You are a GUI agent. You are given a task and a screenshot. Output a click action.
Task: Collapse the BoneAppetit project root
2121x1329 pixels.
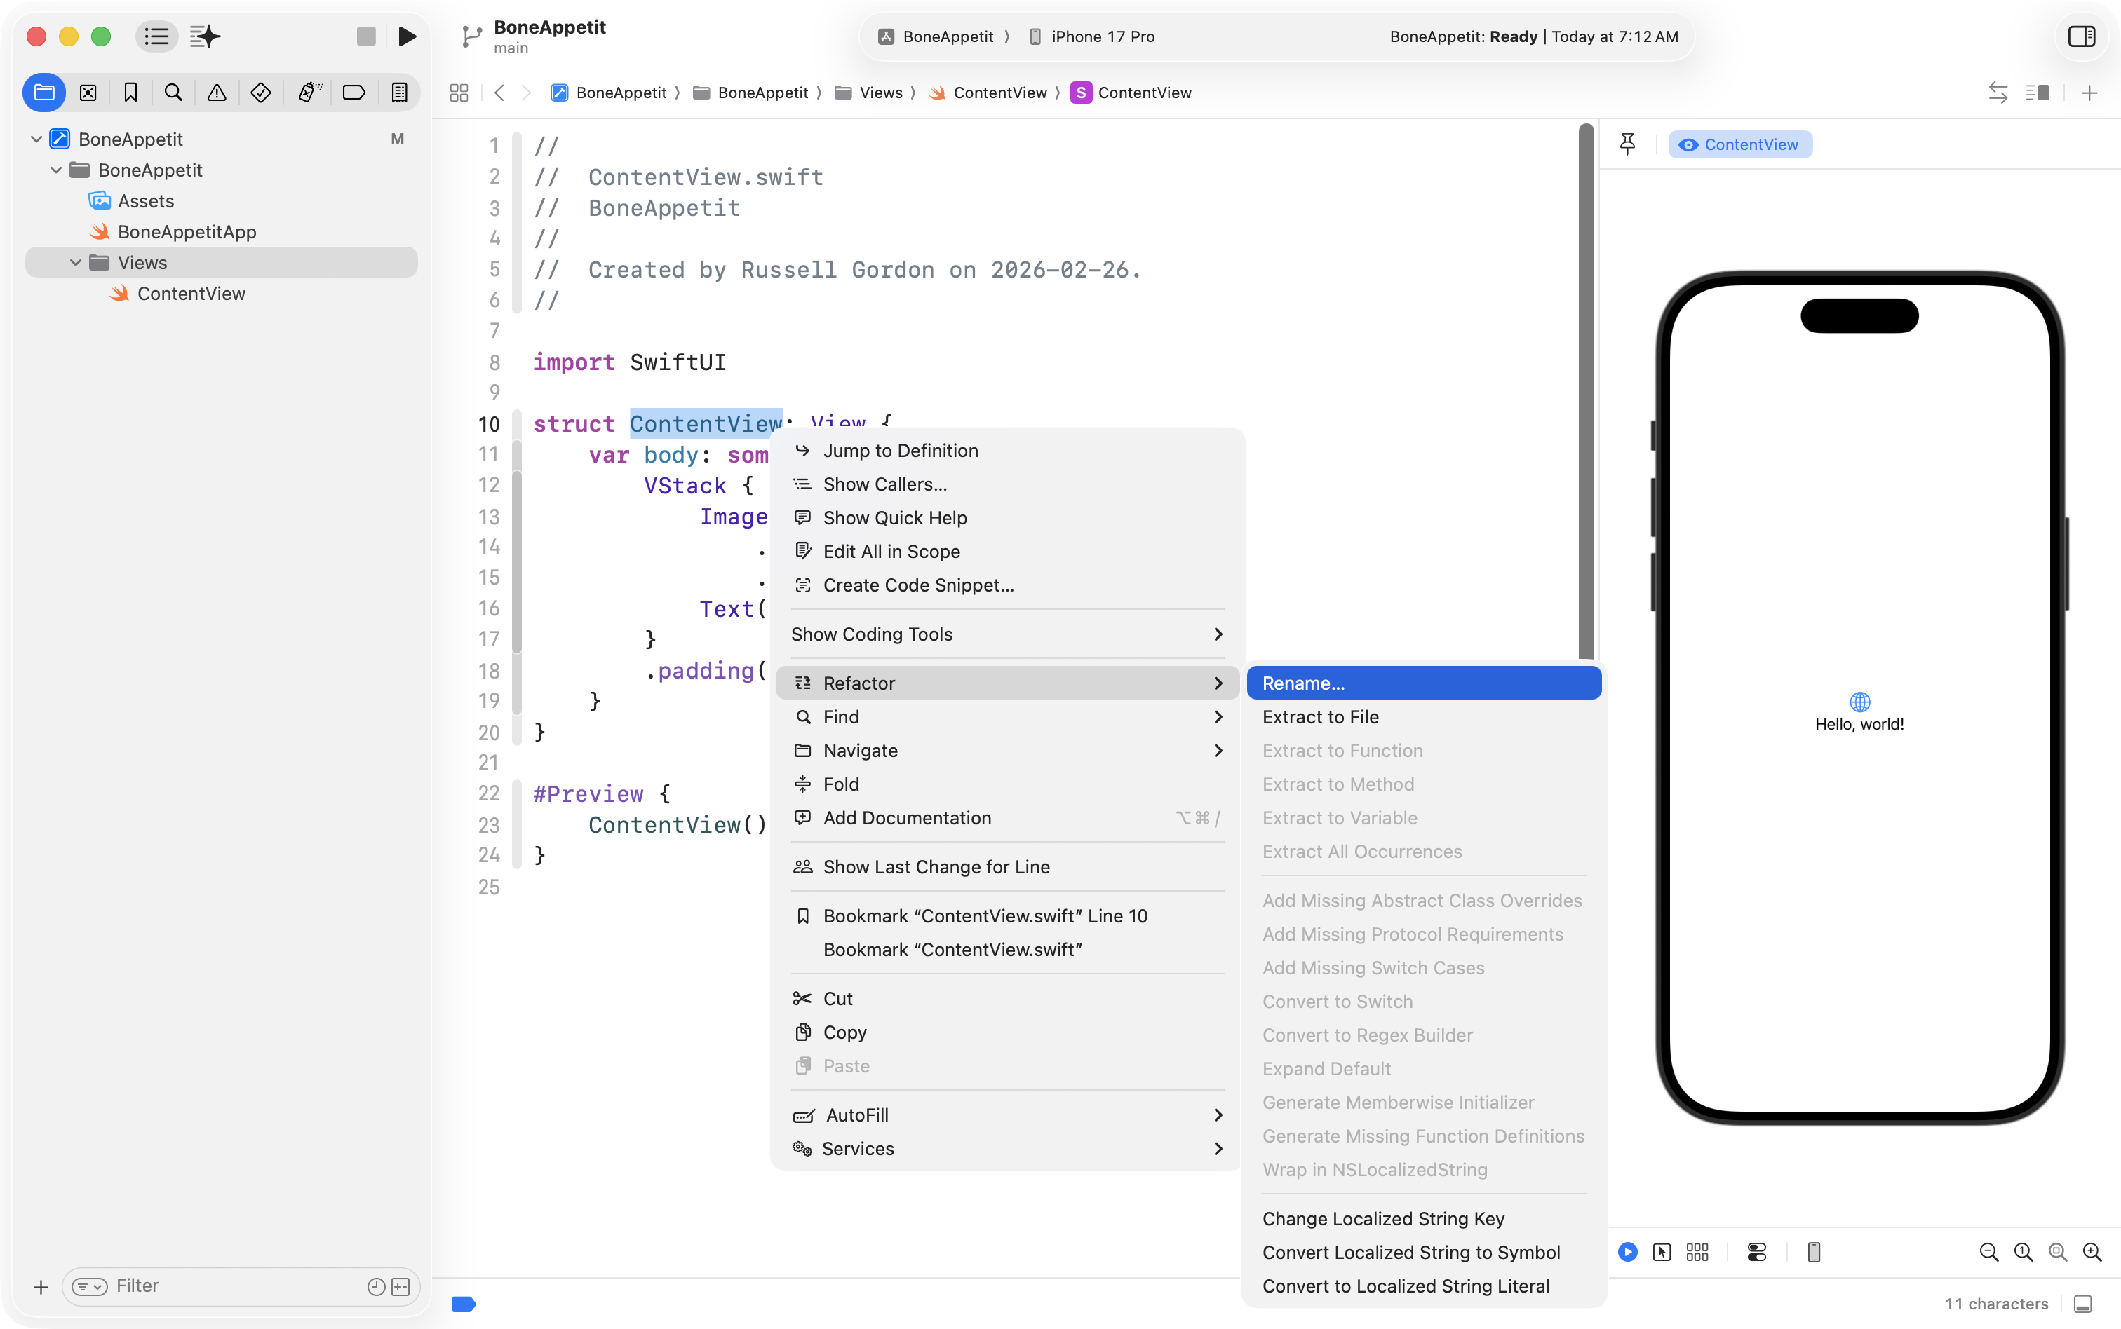tap(36, 139)
